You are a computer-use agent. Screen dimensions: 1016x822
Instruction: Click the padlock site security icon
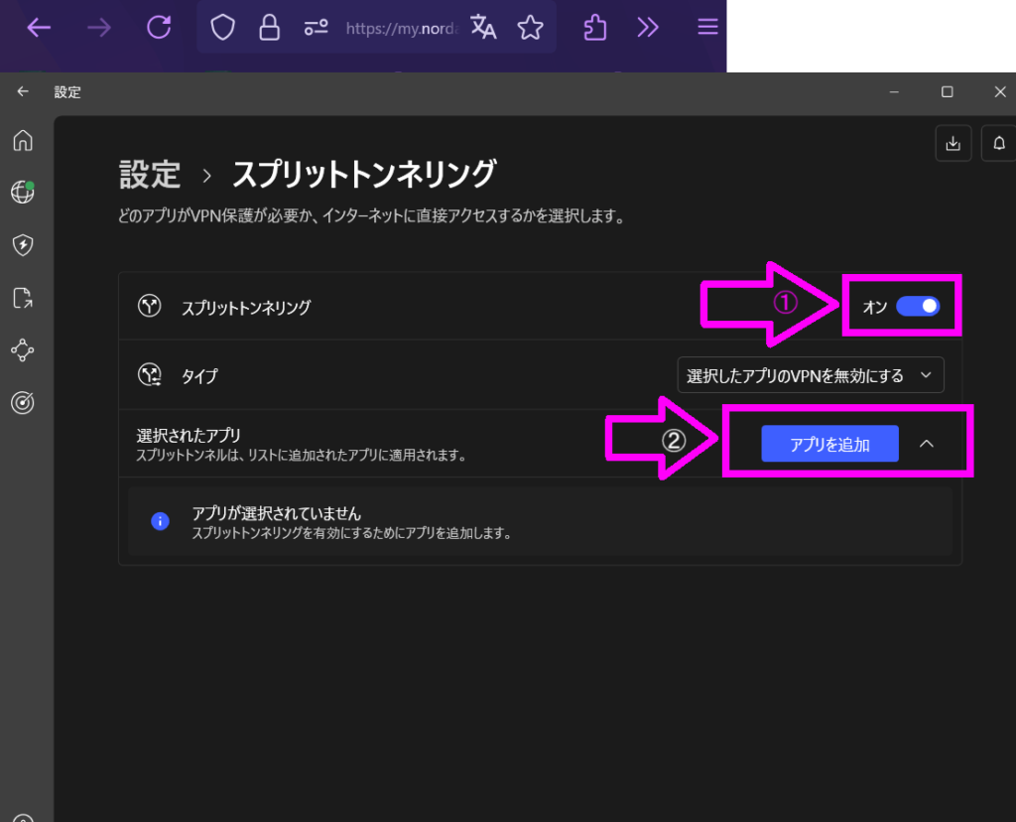(270, 27)
